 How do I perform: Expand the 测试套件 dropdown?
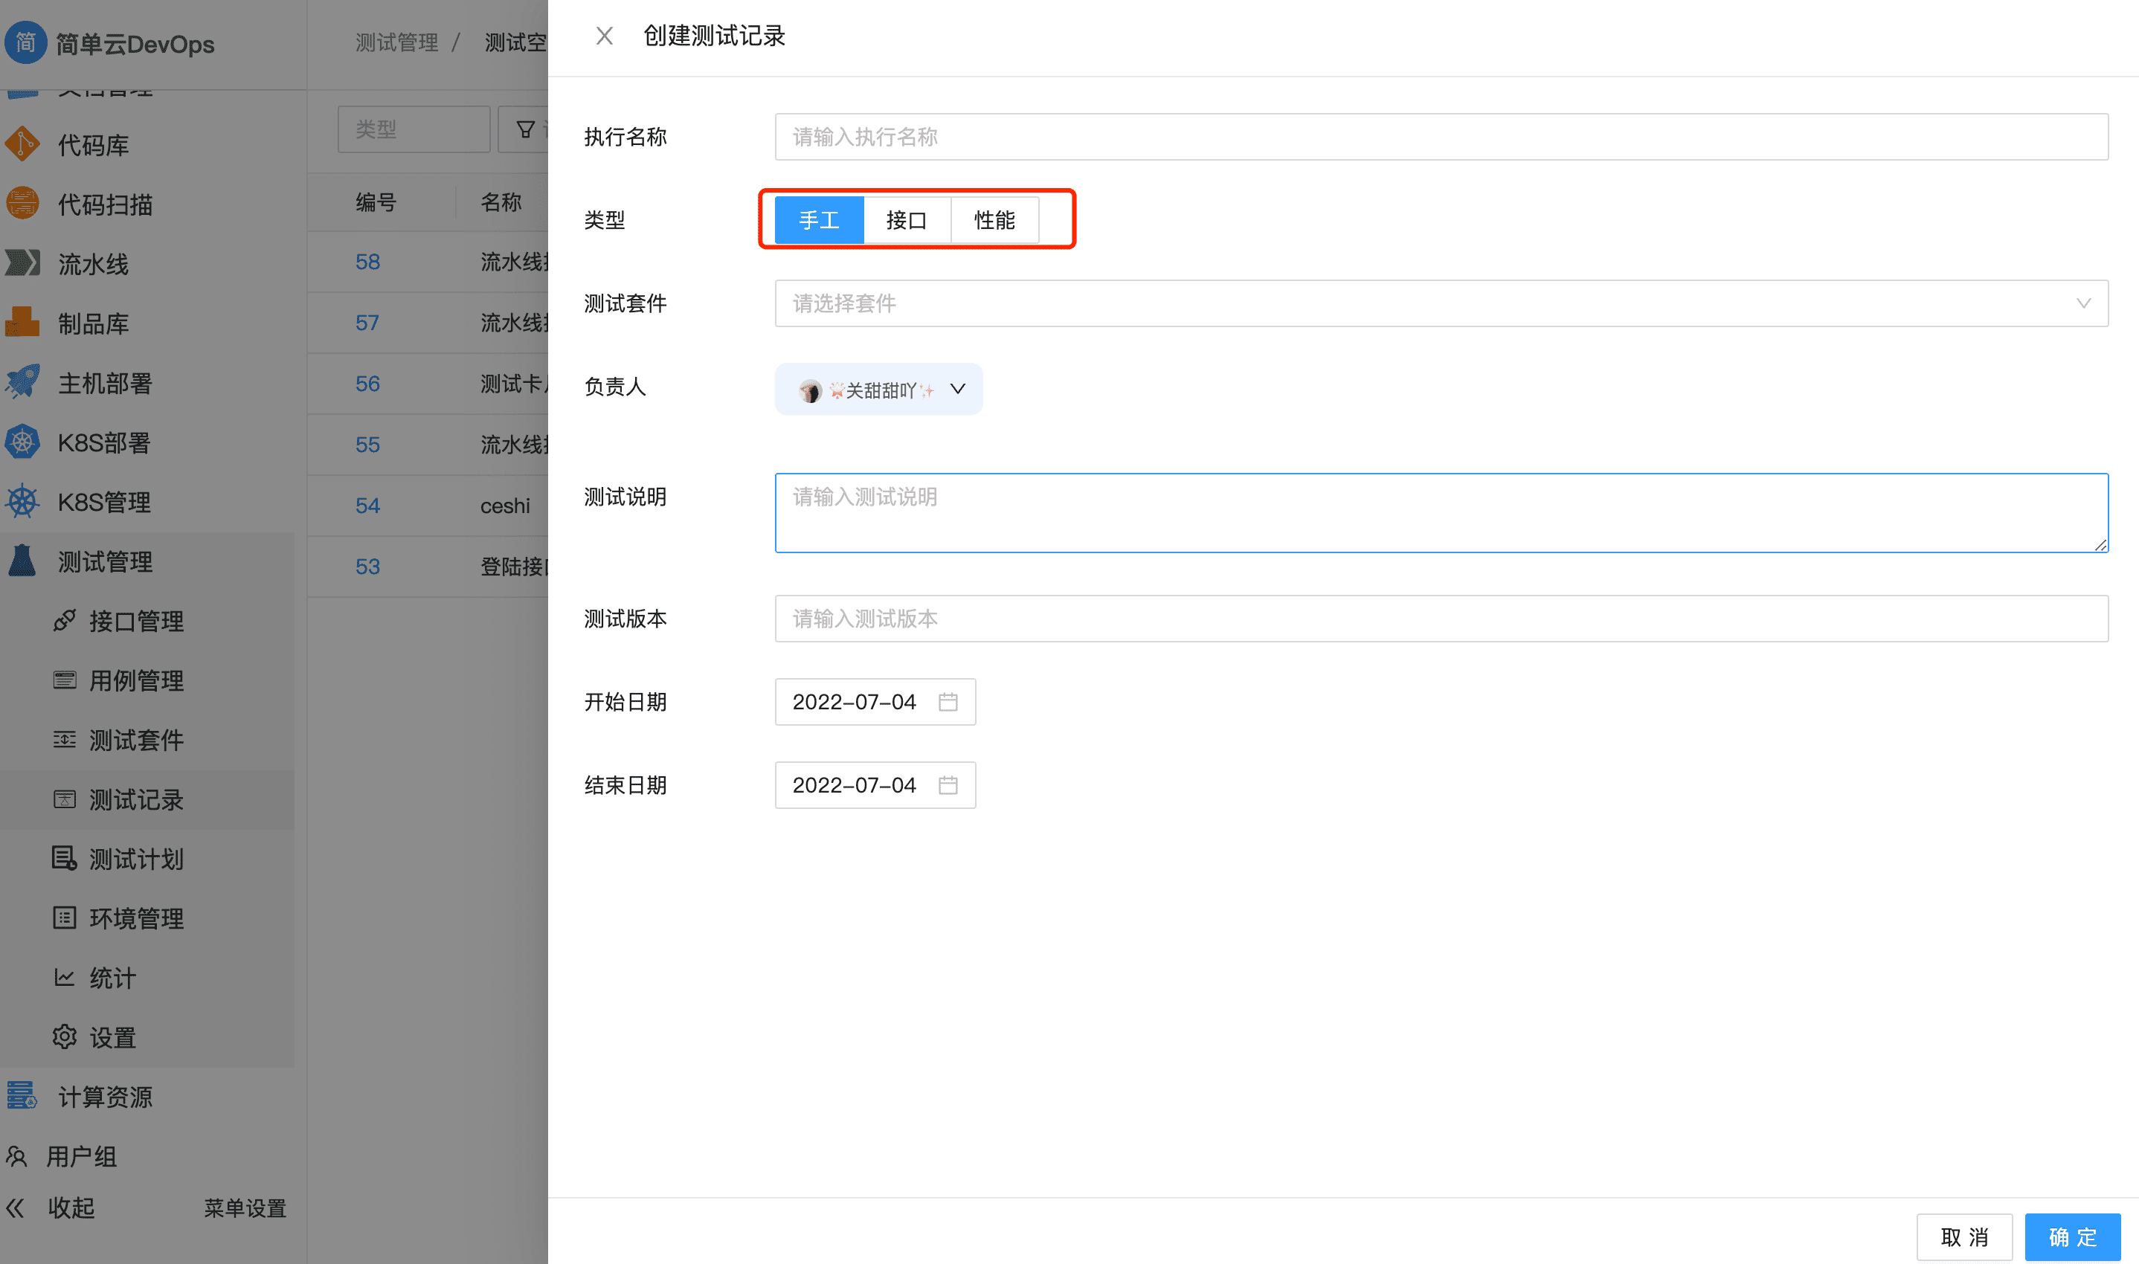tap(1441, 303)
